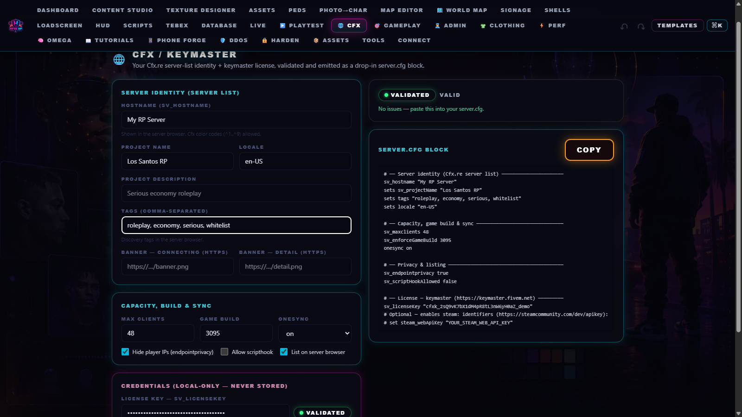
Task: Open Texture Designer
Action: [201, 10]
